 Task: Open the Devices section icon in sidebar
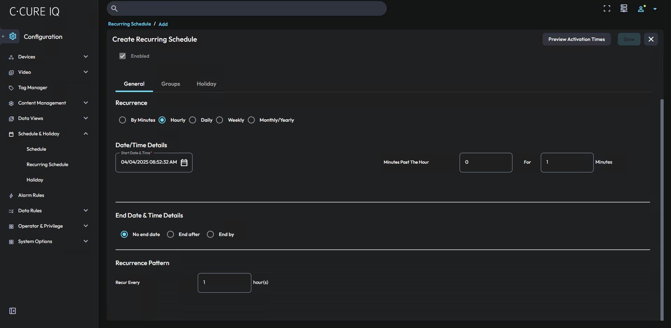[x=12, y=57]
